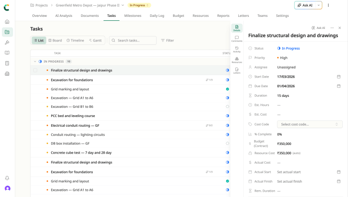Open the Details panel icon
348x197 pixels.
click(236, 28)
